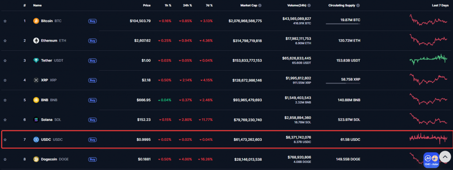Open Bitcoin BTC name link
453x170 pixels.
[51, 21]
